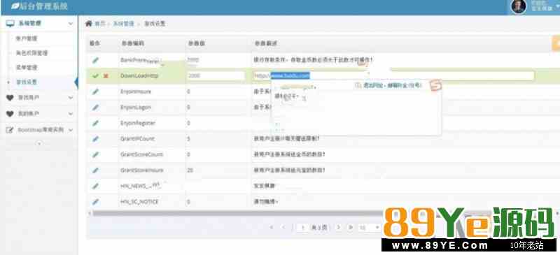Select the highlighted active sidebar submenu item

[27, 82]
